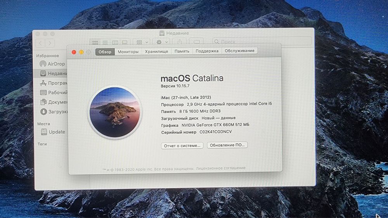The image size is (388, 218).
Task: Open the Мониторы tab
Action: pos(128,51)
